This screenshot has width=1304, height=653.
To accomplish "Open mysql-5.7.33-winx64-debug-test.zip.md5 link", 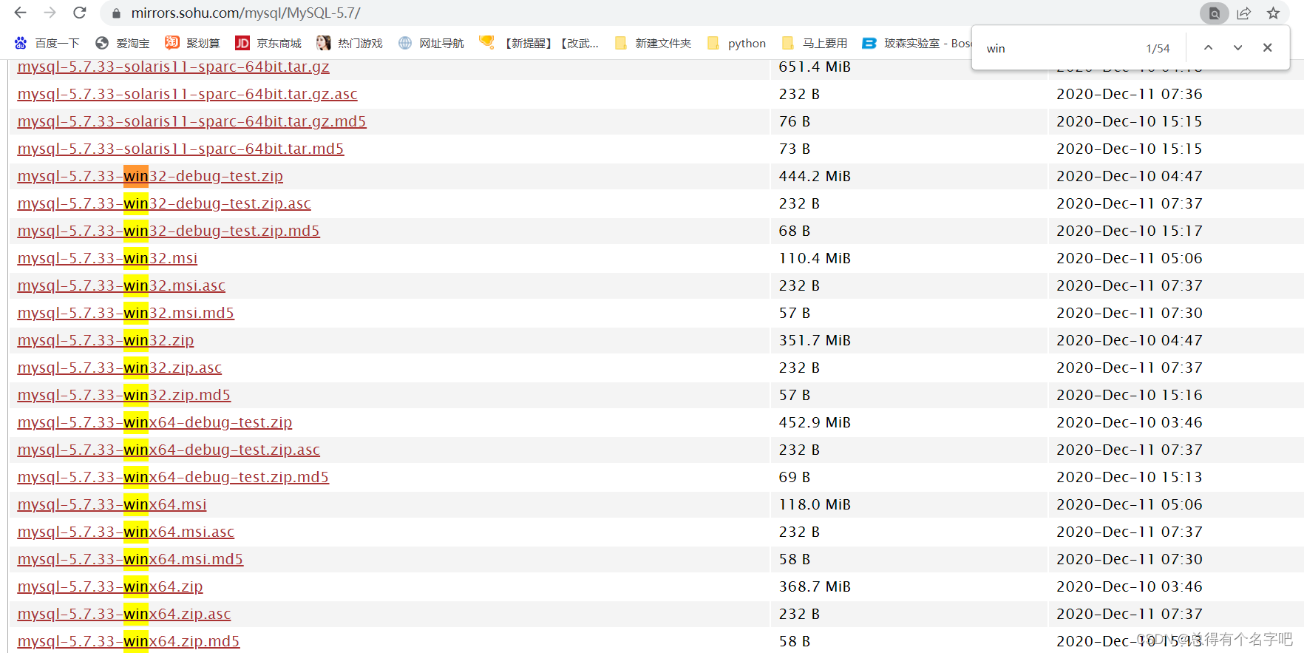I will (173, 477).
